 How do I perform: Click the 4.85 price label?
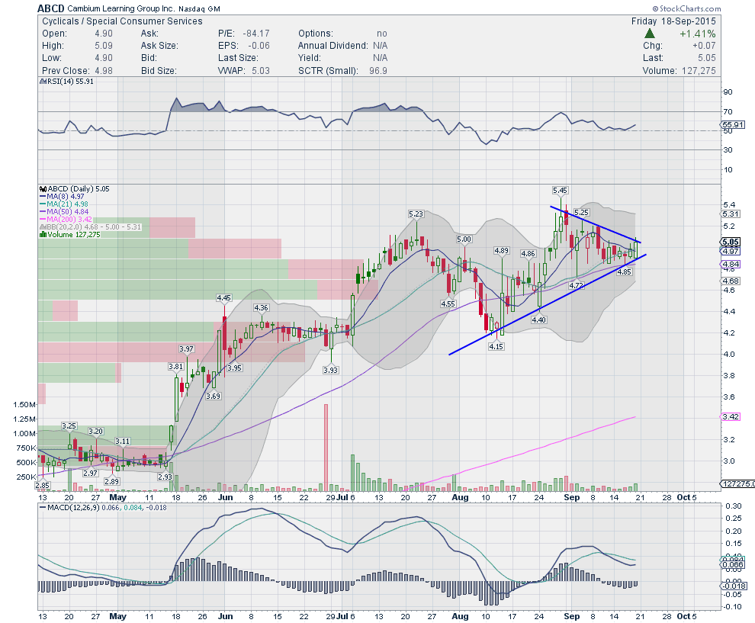coord(625,272)
